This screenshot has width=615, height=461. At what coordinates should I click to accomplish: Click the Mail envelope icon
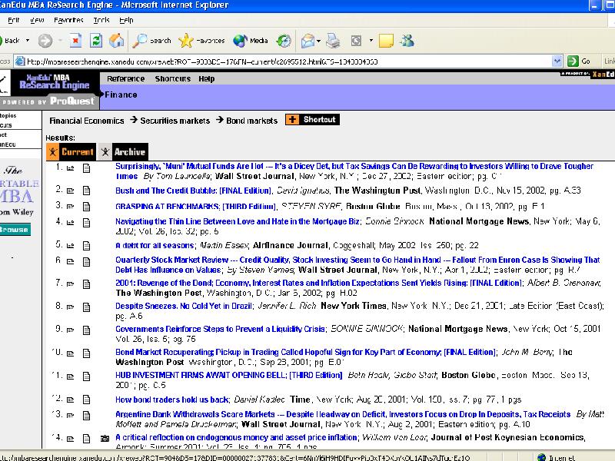click(308, 41)
